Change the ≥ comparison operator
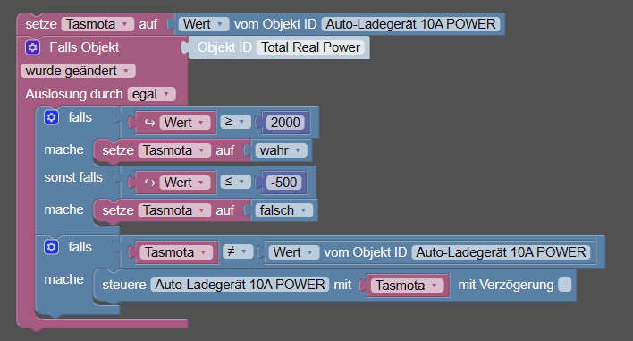The width and height of the screenshot is (633, 341). 235,122
